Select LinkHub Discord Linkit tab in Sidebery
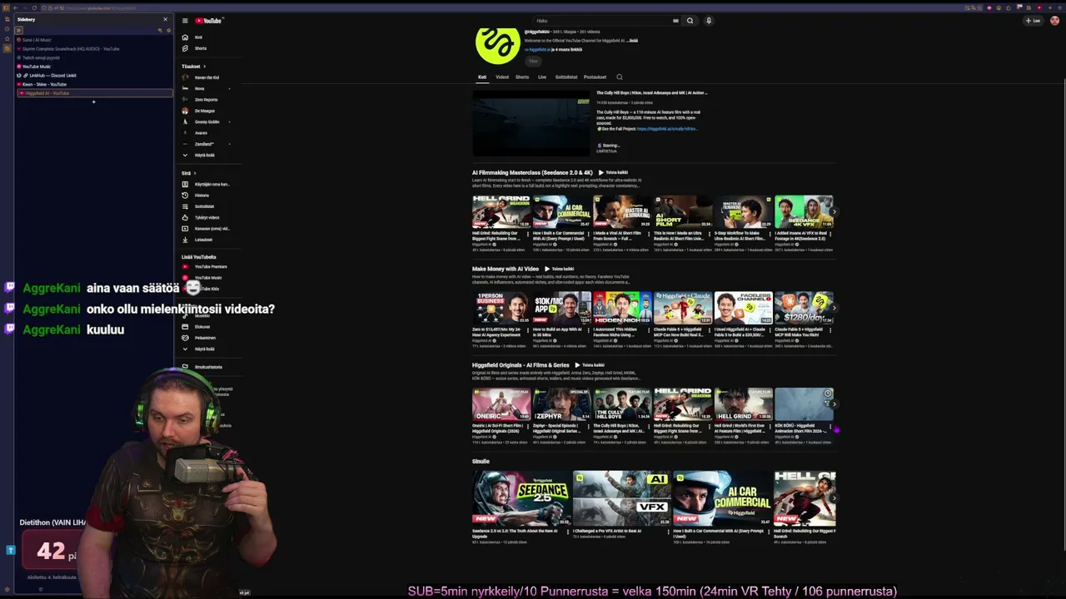 point(93,76)
